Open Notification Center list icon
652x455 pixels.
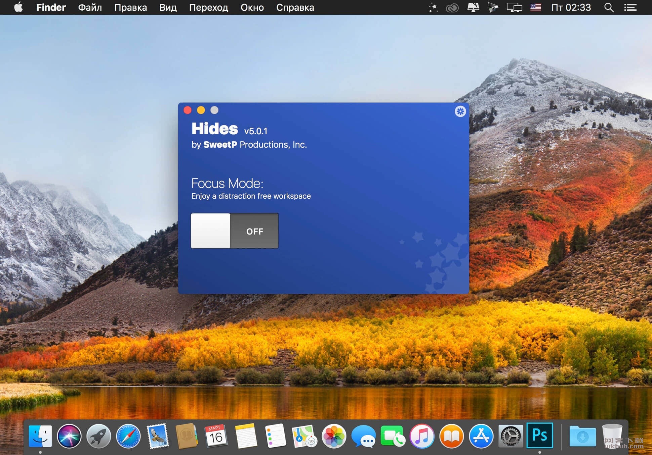pos(630,7)
